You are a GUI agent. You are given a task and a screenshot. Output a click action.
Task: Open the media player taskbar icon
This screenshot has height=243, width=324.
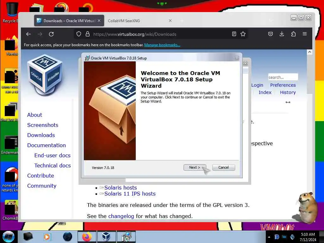[47, 237]
